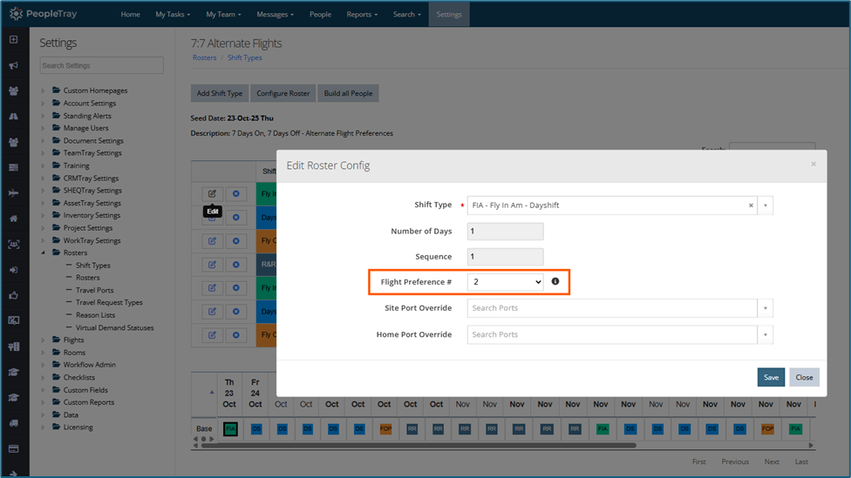This screenshot has height=478, width=851.
Task: Click the FIA cell under Th 23 Oct
Action: click(230, 428)
